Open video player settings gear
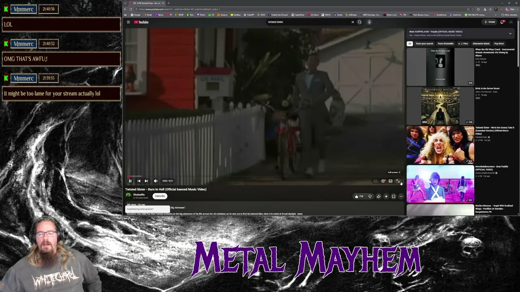Image resolution: width=520 pixels, height=292 pixels. (x=383, y=181)
